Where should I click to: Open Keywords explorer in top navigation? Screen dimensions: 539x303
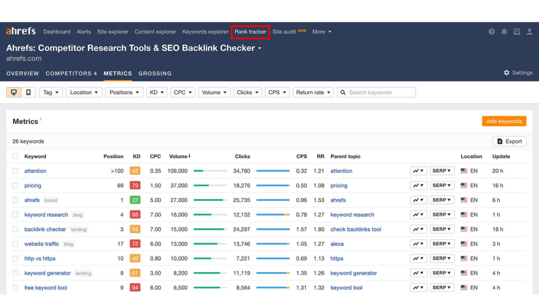click(x=205, y=31)
